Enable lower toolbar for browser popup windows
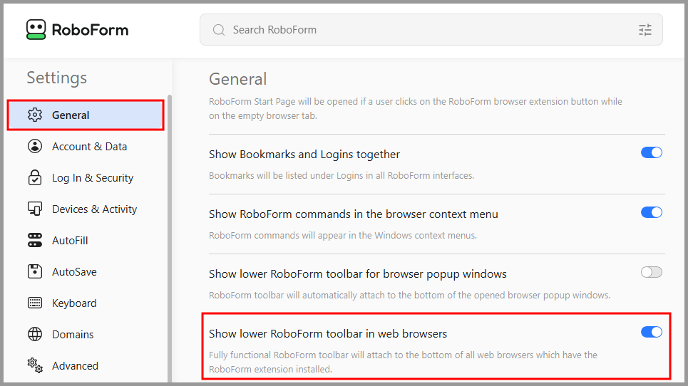Image resolution: width=688 pixels, height=386 pixels. (x=651, y=272)
